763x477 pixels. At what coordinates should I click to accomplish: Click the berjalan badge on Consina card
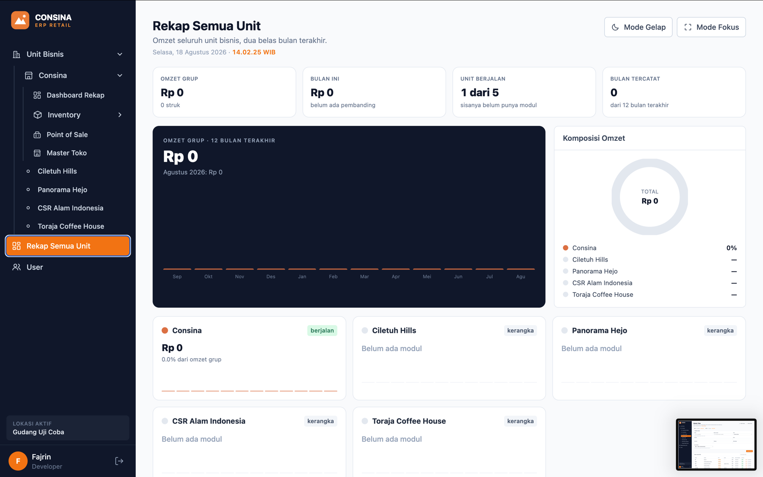pos(322,331)
